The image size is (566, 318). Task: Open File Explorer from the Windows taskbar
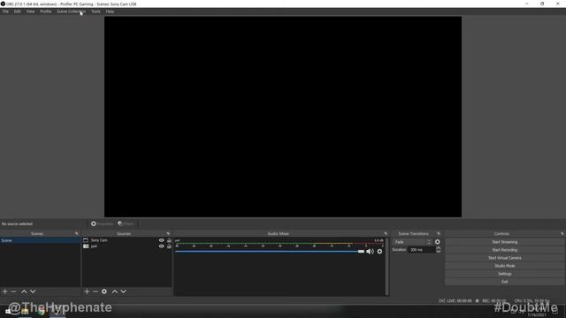click(25, 312)
